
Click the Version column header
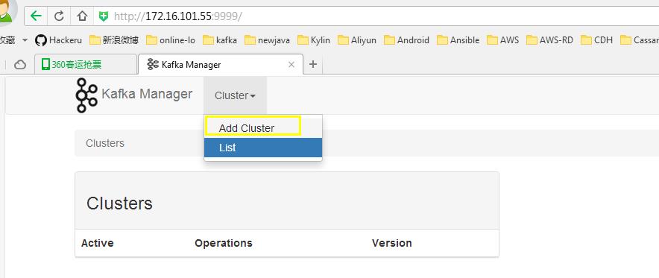391,243
